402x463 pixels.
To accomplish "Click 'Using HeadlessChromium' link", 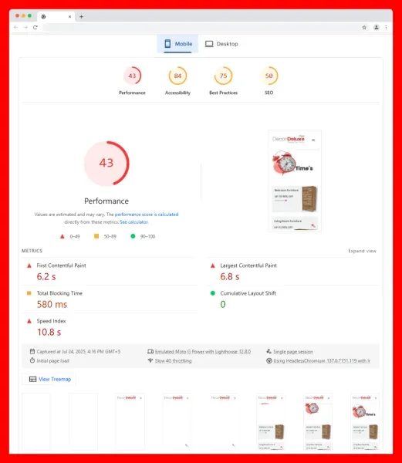I will click(322, 361).
